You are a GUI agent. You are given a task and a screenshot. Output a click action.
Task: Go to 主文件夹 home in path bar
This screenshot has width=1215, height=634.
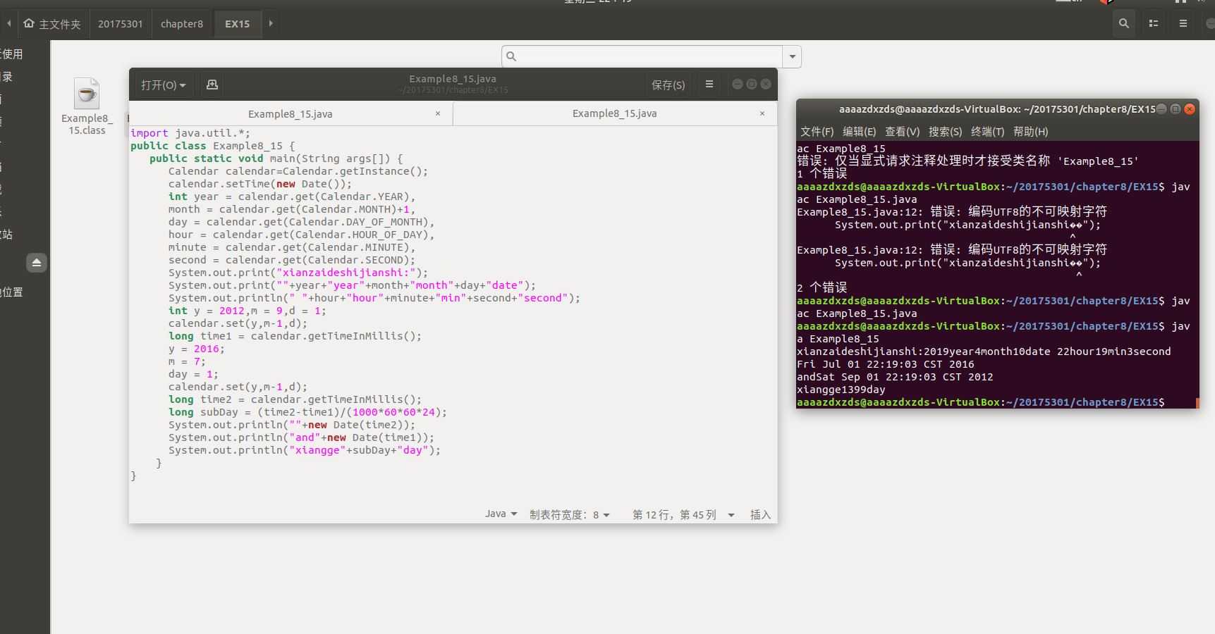[52, 24]
